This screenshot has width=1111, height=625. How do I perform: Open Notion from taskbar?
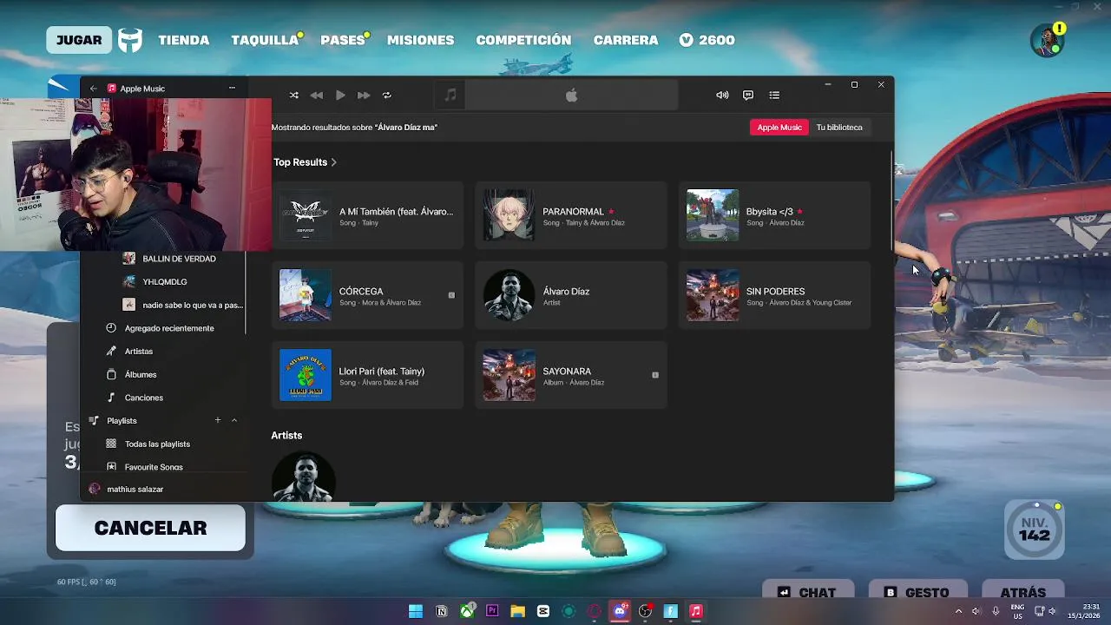click(x=442, y=611)
